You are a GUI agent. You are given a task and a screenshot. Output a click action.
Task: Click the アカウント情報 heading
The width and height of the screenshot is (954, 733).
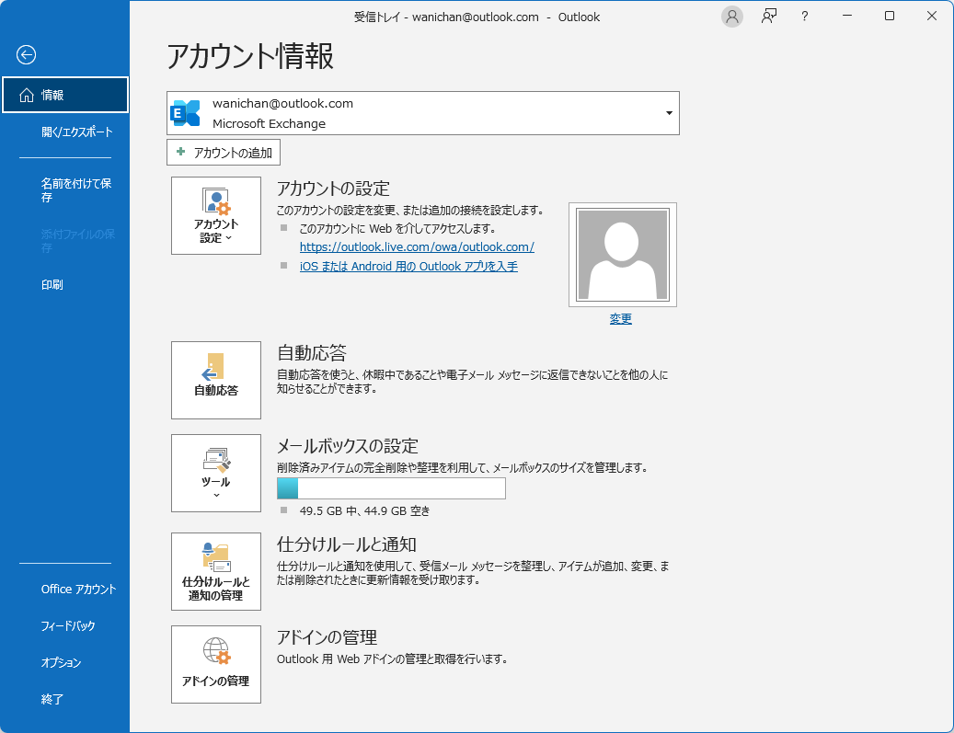tap(250, 57)
